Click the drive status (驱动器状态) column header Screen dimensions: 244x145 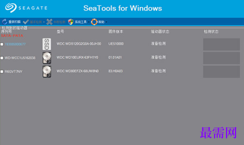click(x=160, y=32)
